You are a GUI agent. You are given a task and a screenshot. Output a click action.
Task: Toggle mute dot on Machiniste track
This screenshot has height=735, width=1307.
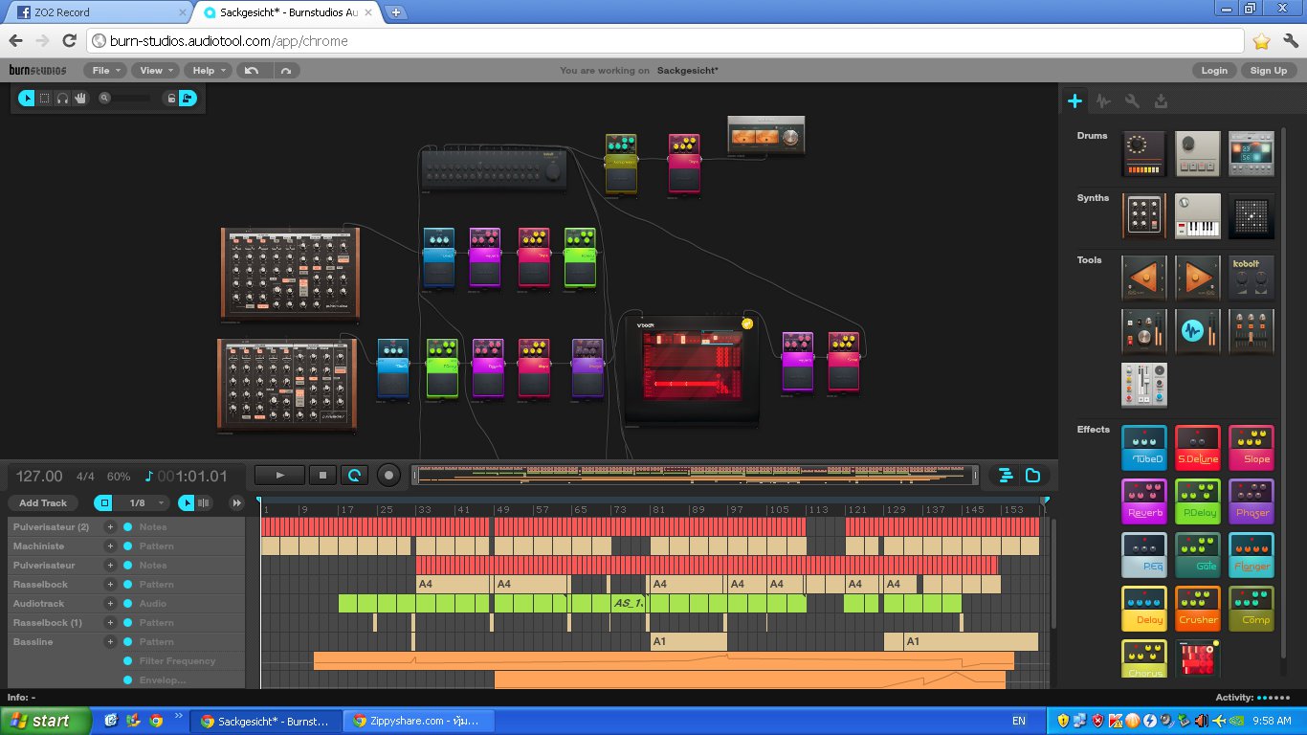click(x=127, y=546)
